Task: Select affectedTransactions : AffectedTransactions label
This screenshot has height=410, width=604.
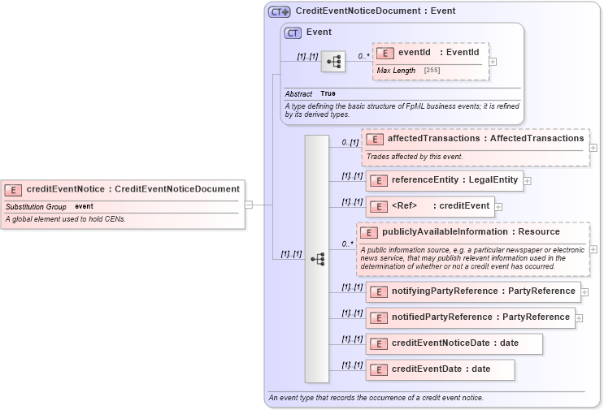Action: (x=486, y=139)
